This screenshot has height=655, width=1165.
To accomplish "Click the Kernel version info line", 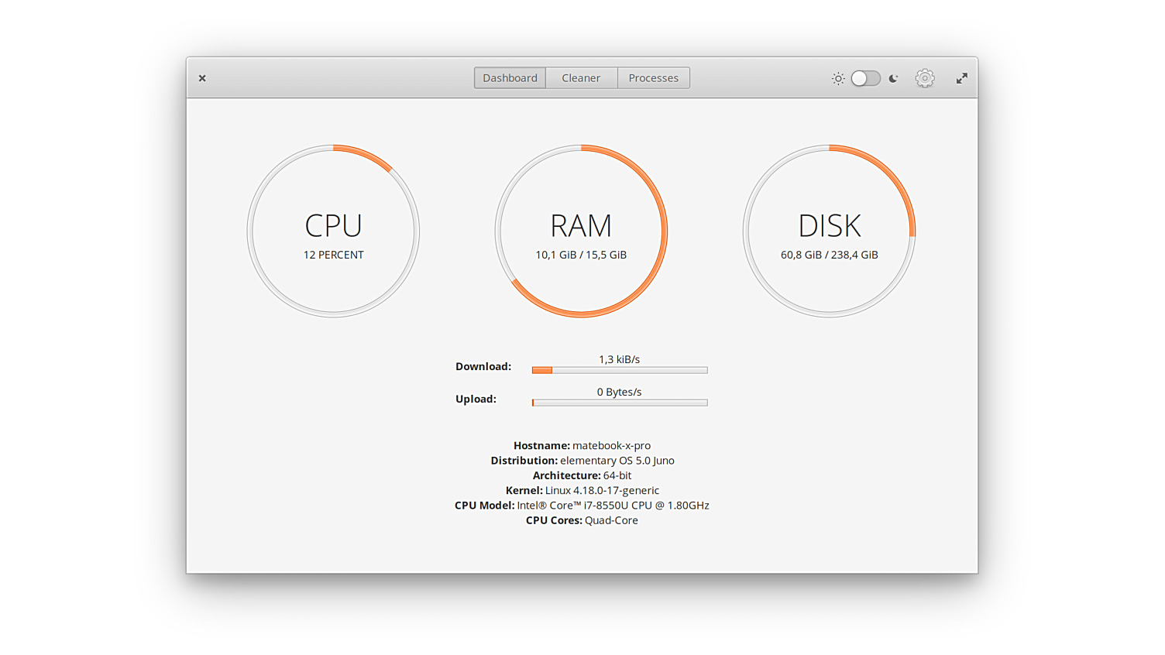I will (x=582, y=491).
